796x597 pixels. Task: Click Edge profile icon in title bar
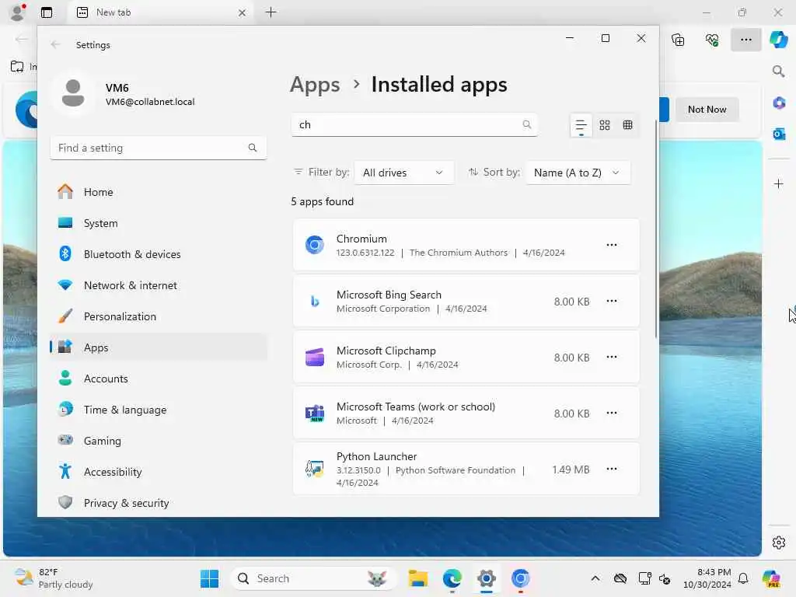[x=18, y=12]
